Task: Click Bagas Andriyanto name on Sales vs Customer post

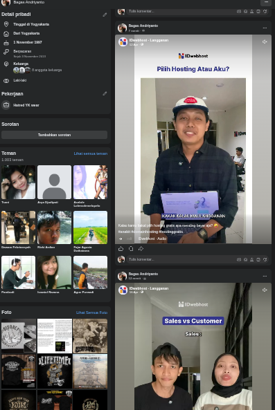Action: (x=143, y=274)
